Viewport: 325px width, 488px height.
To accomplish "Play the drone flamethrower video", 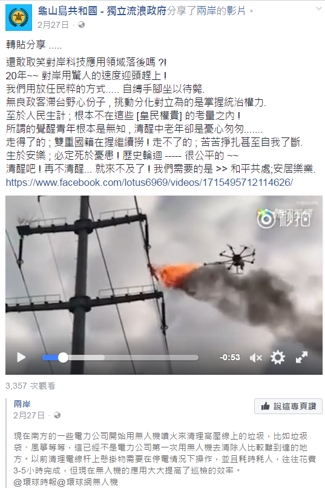I will point(21,357).
